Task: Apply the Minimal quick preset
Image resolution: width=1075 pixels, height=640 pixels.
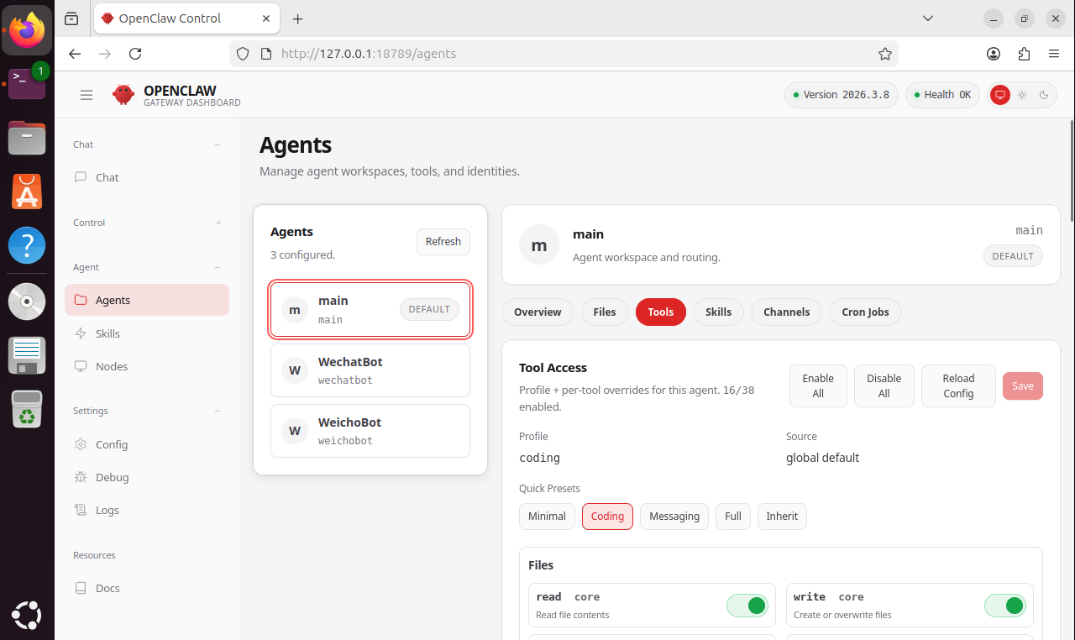Action: (x=548, y=516)
